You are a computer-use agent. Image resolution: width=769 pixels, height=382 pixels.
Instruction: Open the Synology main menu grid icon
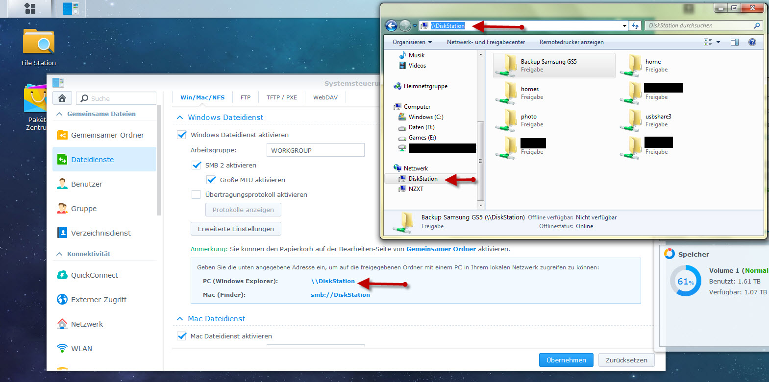pos(30,8)
